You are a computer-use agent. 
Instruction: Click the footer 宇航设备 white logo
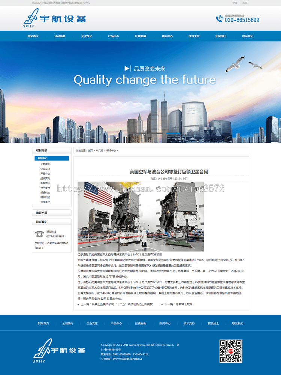[x=59, y=350]
